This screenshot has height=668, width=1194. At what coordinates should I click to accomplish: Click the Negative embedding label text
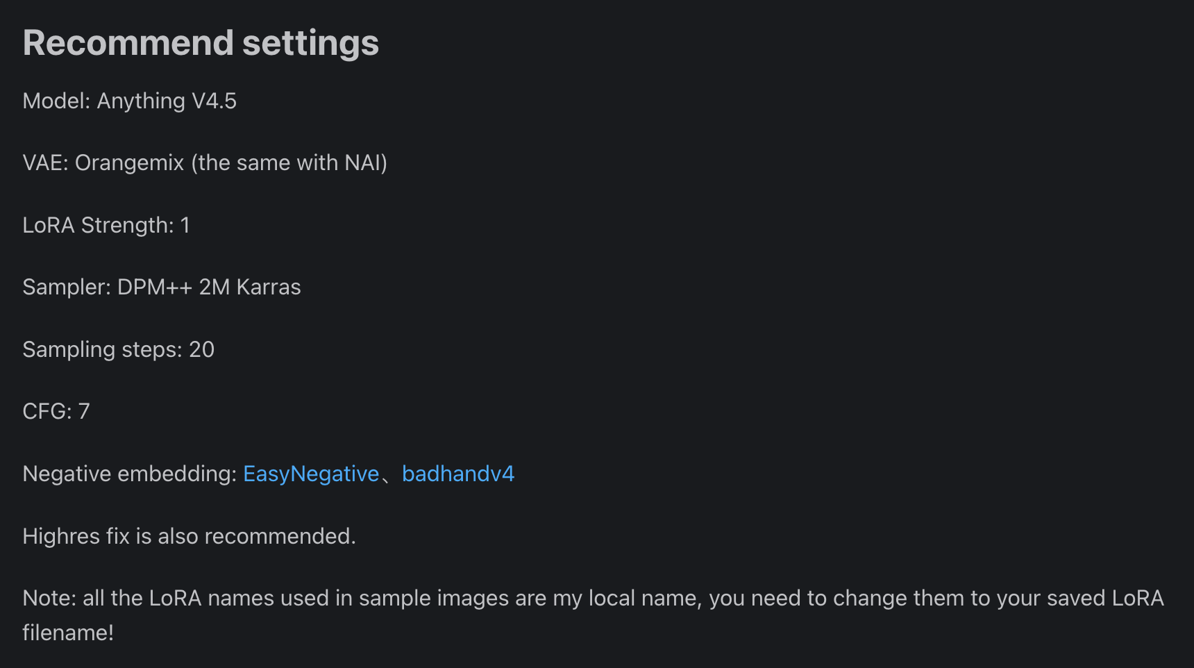(x=130, y=474)
